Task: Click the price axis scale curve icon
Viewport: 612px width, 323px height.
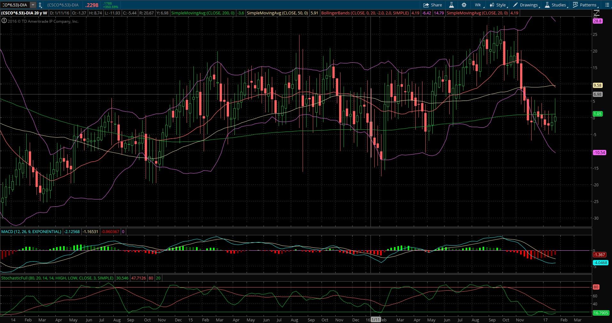Action: tap(597, 13)
